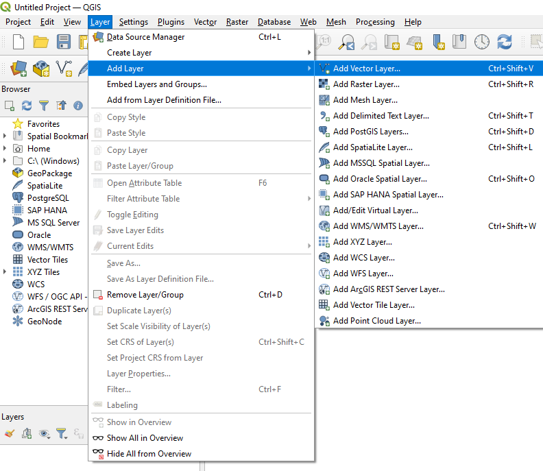The height and width of the screenshot is (471, 543).
Task: Filter Browser using funnel icon
Action: pos(44,106)
